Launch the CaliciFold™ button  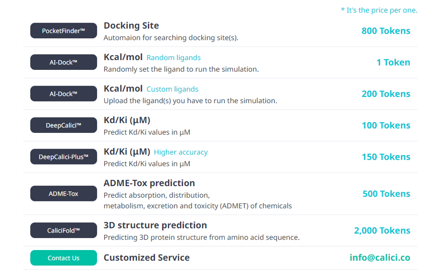pyautogui.click(x=64, y=230)
